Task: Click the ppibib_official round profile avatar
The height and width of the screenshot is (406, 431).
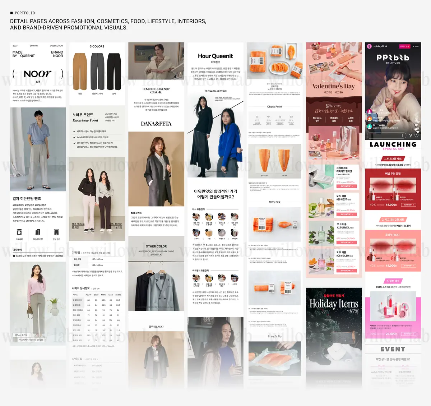Action: (369, 46)
